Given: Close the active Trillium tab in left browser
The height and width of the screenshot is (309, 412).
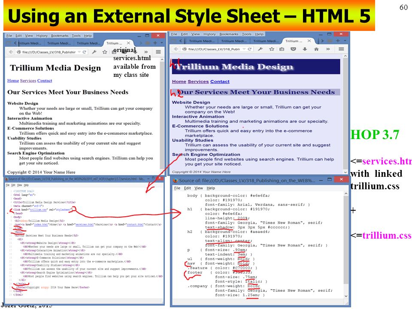Looking at the screenshot, I should (x=128, y=43).
